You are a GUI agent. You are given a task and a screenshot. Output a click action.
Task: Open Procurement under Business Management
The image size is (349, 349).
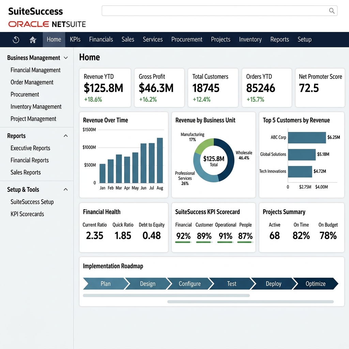[x=25, y=95]
